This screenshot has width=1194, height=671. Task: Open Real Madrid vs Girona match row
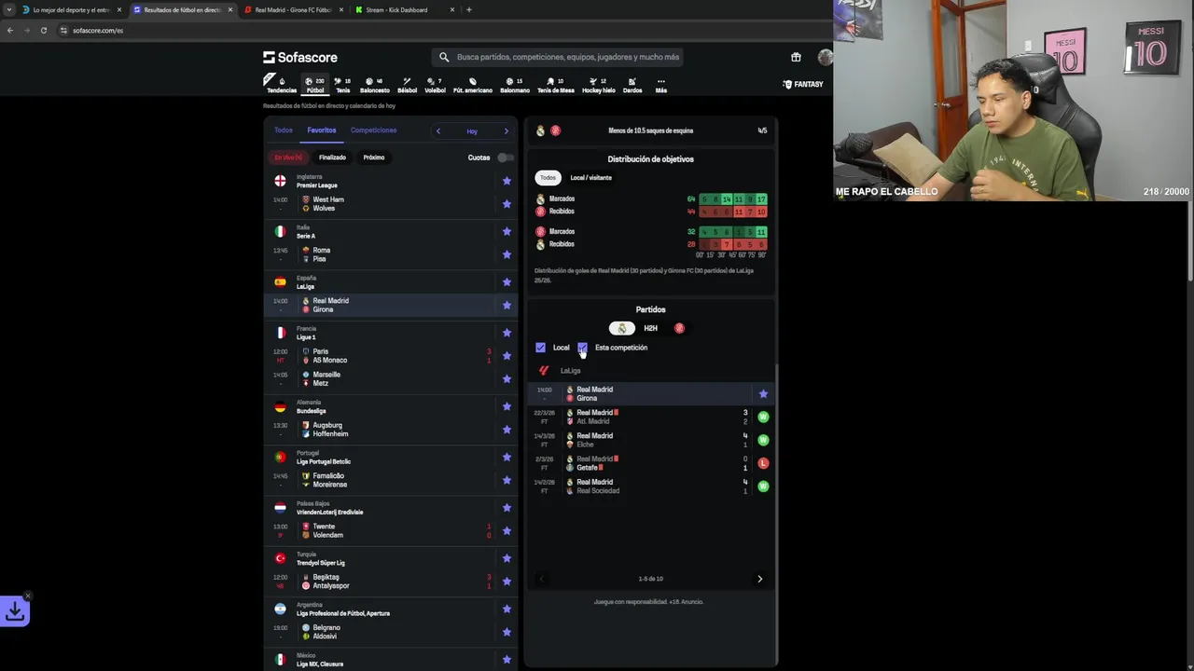pyautogui.click(x=391, y=305)
